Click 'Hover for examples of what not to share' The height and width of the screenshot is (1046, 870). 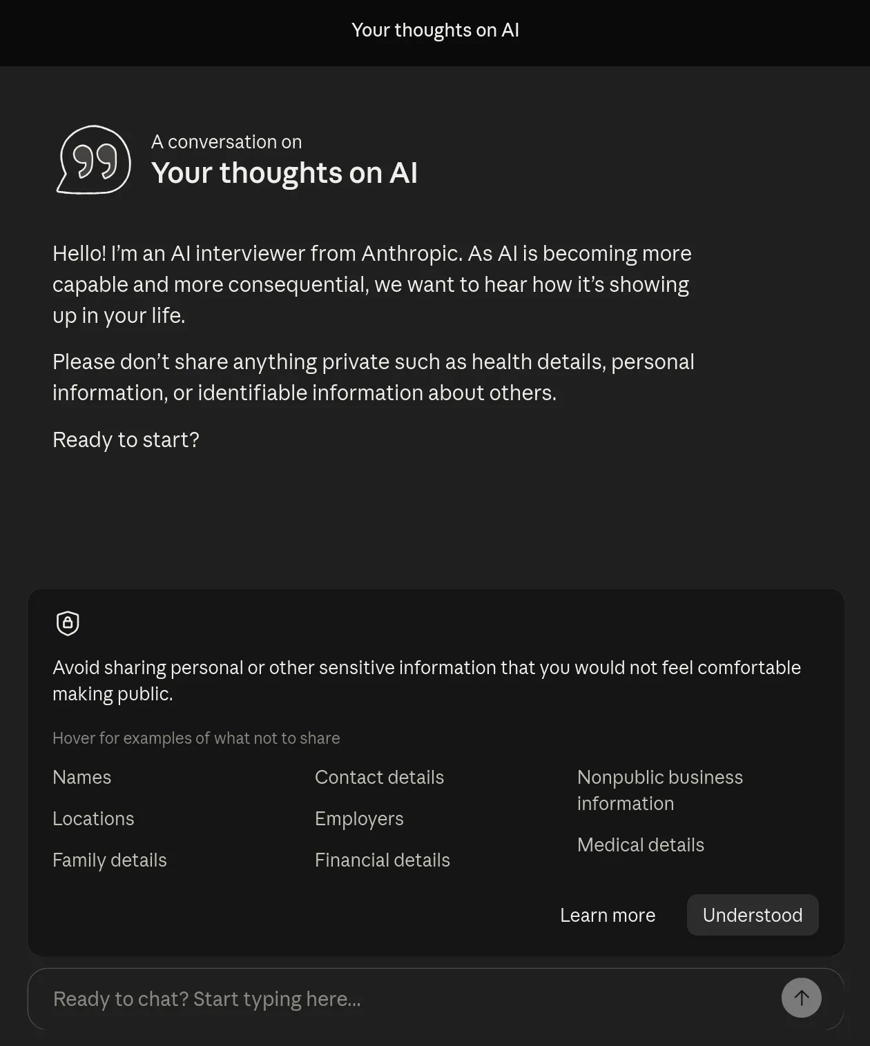[196, 738]
